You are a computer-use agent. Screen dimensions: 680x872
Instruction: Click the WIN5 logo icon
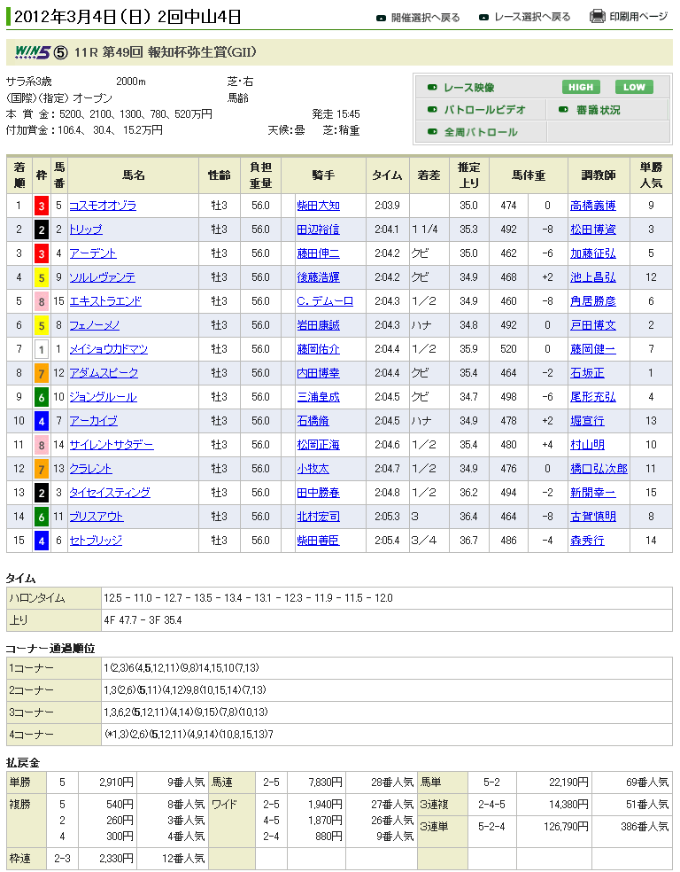tap(32, 52)
